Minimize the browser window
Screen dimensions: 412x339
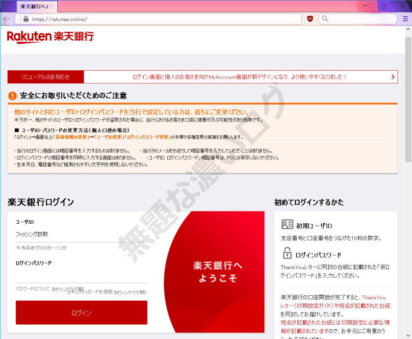tap(366, 6)
